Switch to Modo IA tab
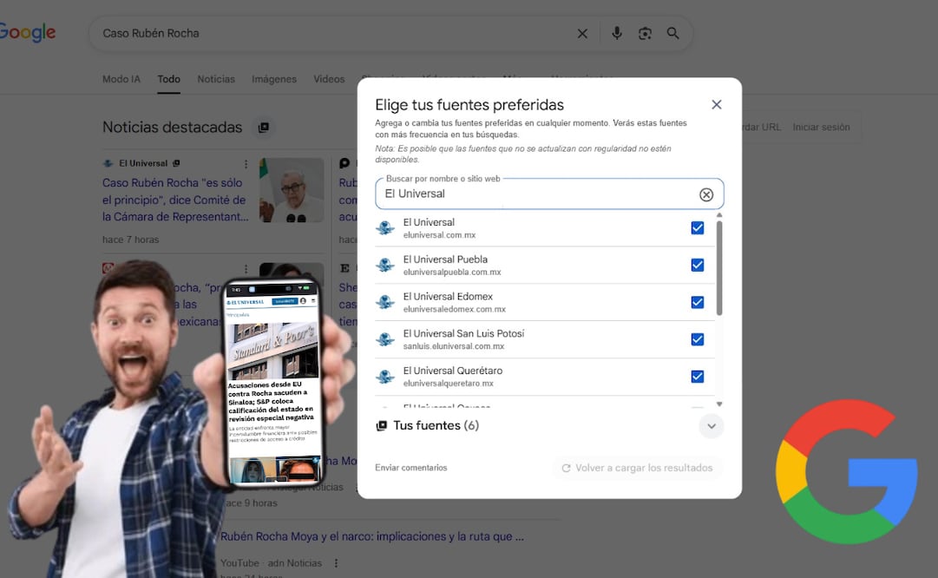 coord(121,79)
